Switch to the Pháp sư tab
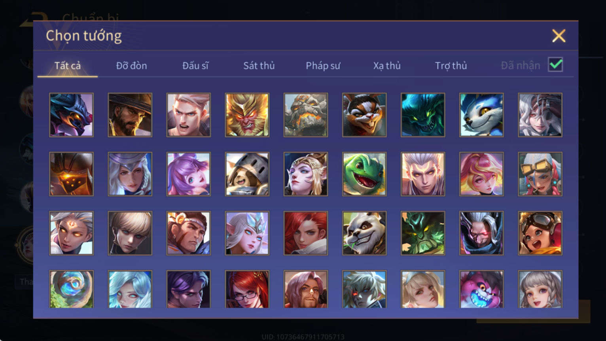Viewport: 606px width, 341px height. 323,66
